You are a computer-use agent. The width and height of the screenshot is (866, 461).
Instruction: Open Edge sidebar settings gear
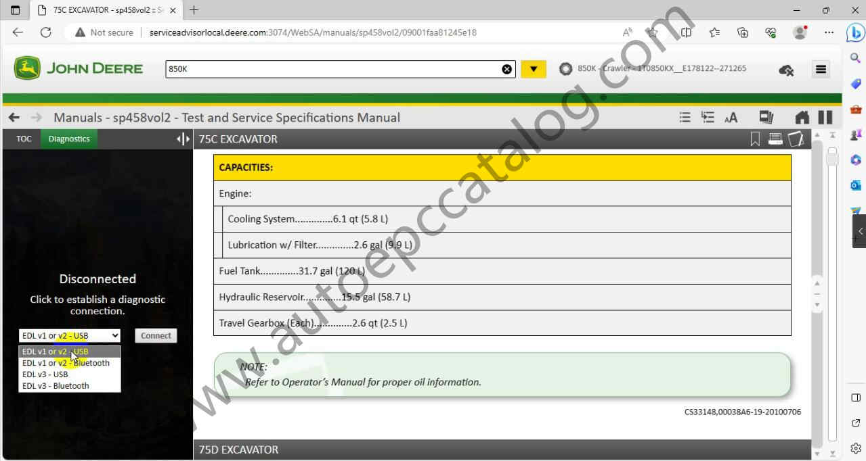point(855,448)
